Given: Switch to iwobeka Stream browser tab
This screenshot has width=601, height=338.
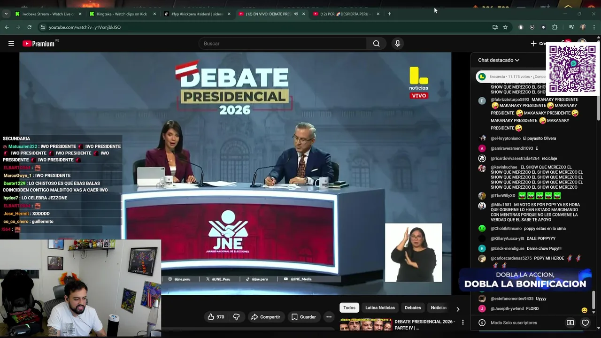Looking at the screenshot, I should (47, 14).
